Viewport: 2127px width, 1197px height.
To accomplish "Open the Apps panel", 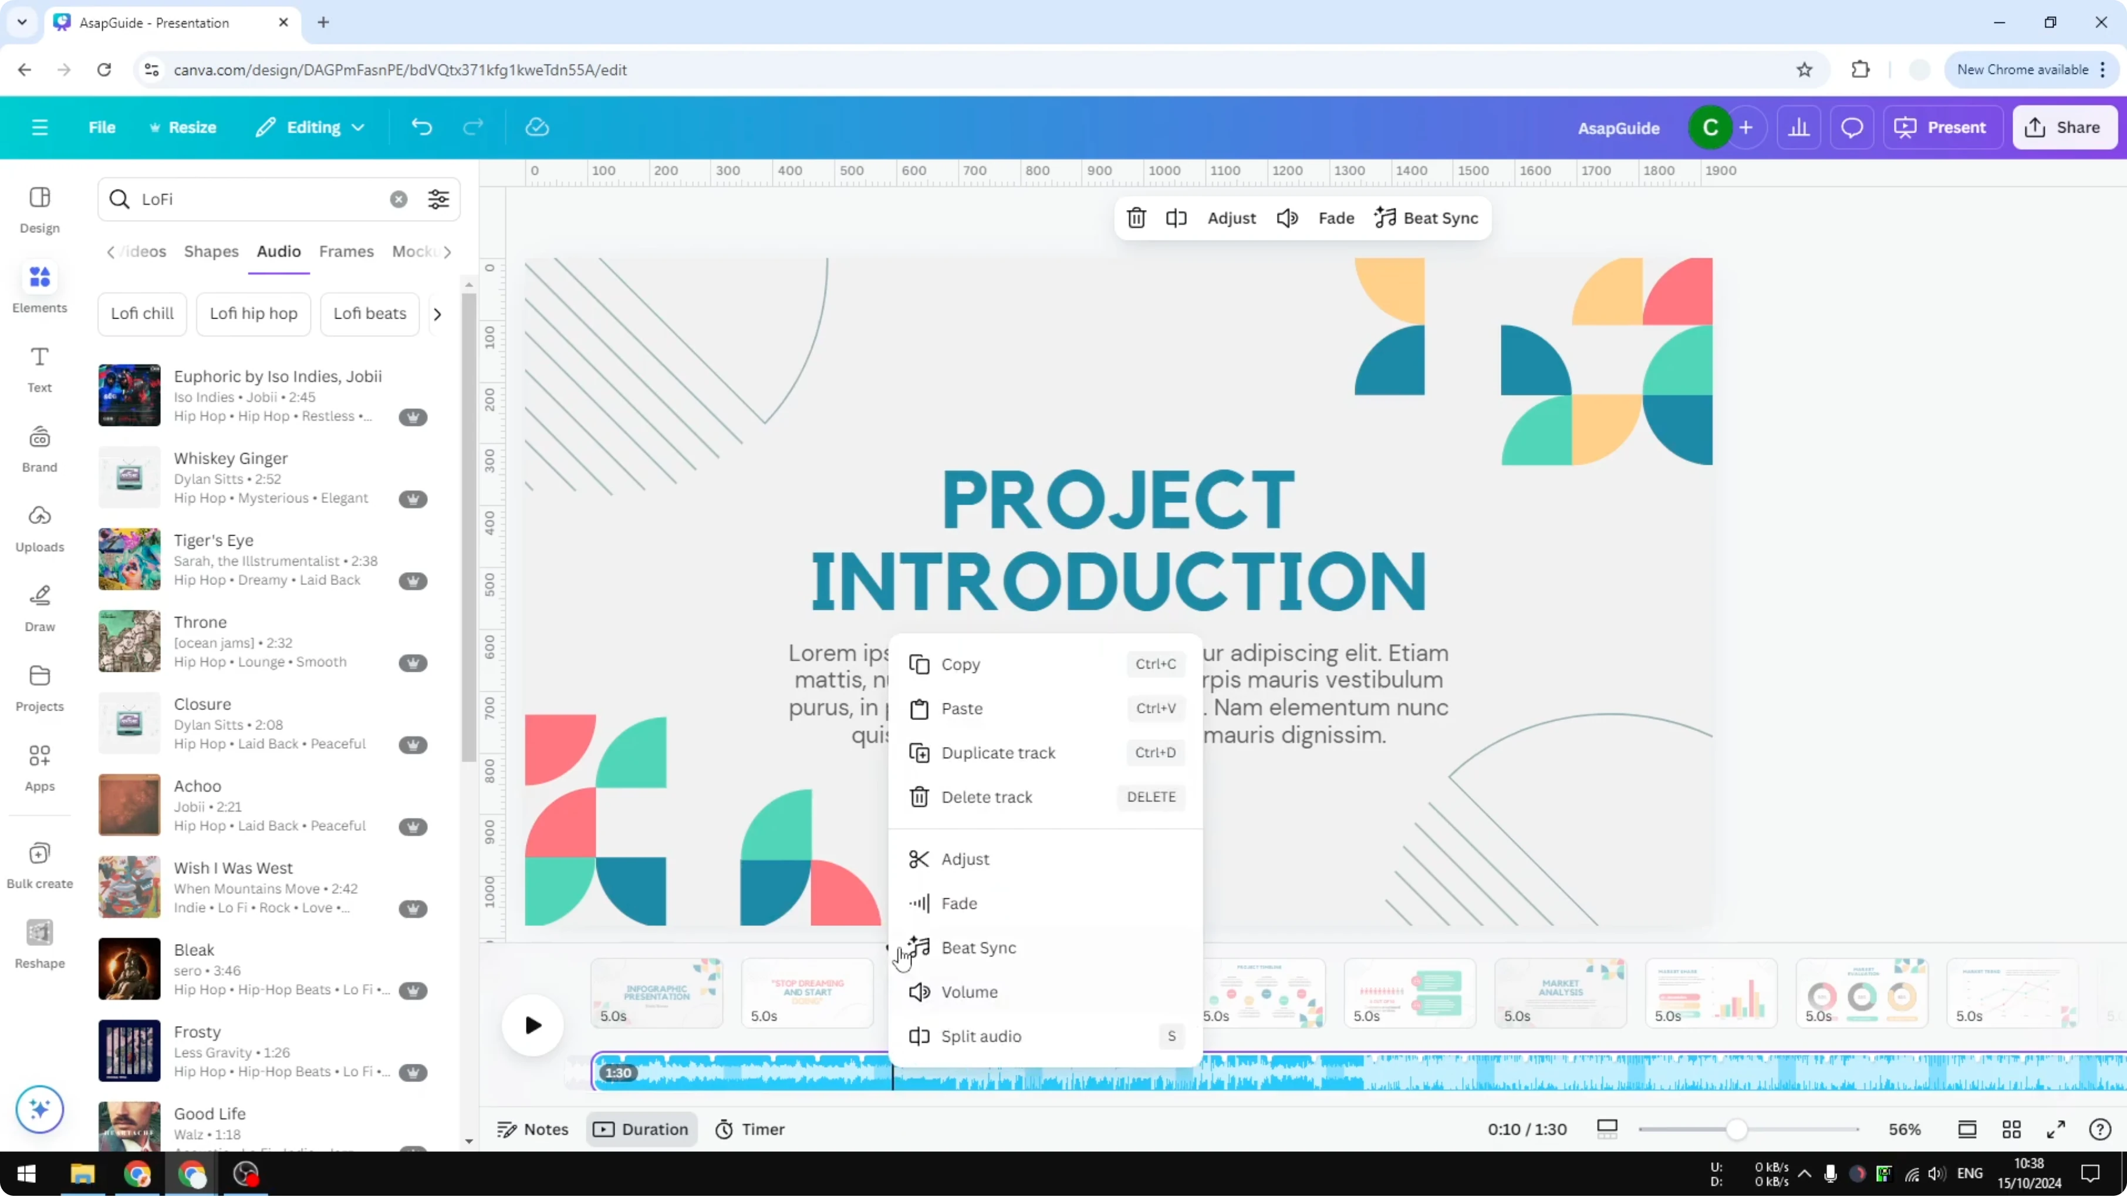I will pyautogui.click(x=39, y=767).
